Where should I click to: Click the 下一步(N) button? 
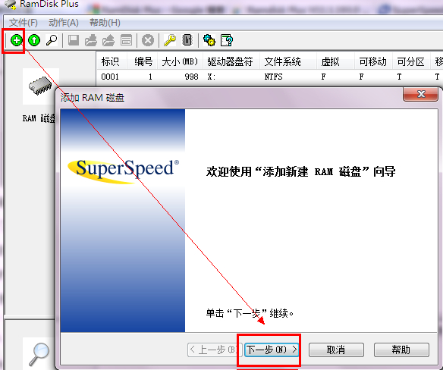pos(272,350)
